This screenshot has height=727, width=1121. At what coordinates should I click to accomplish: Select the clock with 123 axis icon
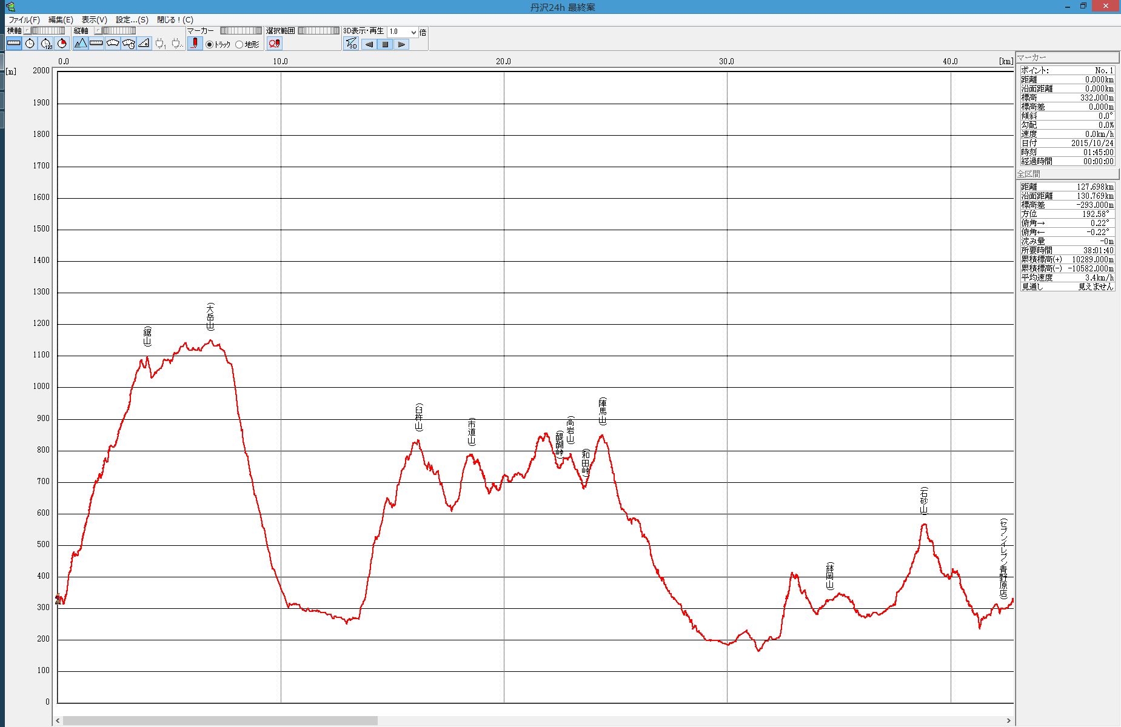[x=46, y=44]
